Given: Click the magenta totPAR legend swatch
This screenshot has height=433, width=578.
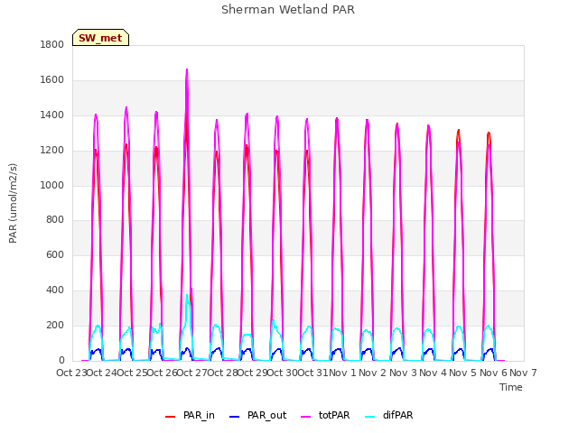Looking at the screenshot, I should click(x=306, y=417).
